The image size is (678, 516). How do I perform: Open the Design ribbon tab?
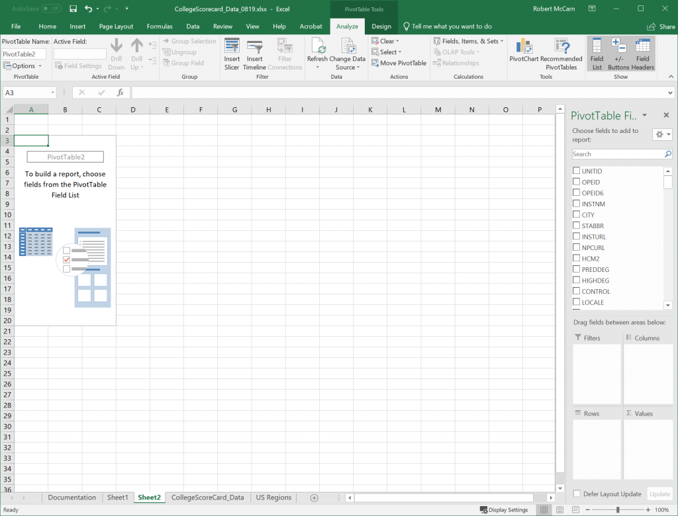coord(381,26)
